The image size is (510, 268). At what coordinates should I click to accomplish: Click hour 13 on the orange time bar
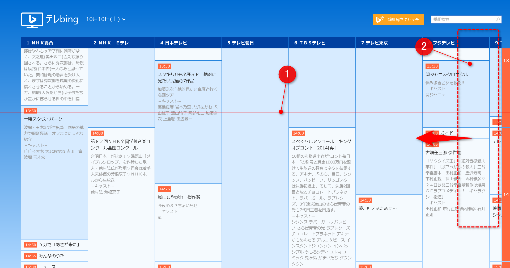click(506, 61)
